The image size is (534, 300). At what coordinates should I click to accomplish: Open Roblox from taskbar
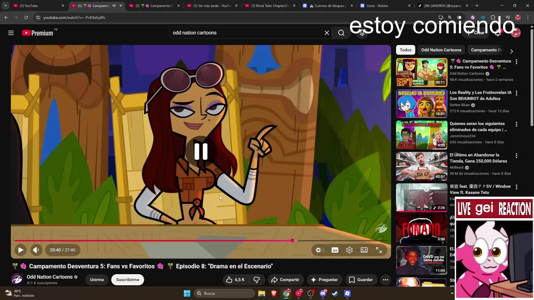347,293
